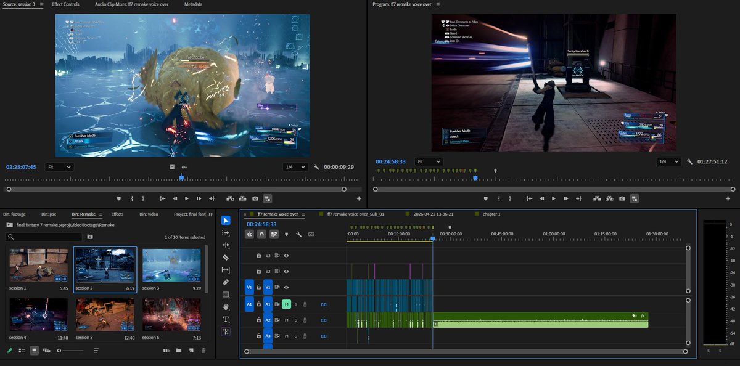This screenshot has width=740, height=366.
Task: Switch to the Bin: psx tab
Action: coord(49,214)
